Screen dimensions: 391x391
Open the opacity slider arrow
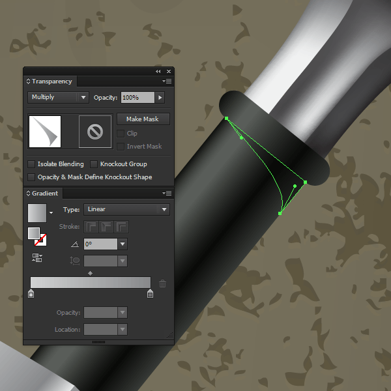pos(160,97)
